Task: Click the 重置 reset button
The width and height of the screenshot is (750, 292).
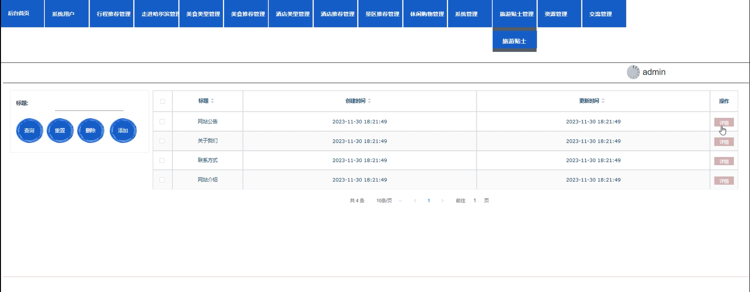Action: pyautogui.click(x=60, y=130)
